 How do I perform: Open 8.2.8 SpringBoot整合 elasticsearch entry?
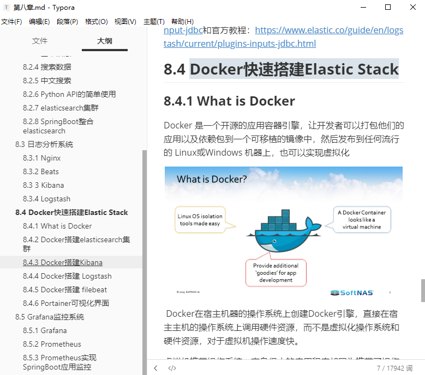click(x=58, y=126)
